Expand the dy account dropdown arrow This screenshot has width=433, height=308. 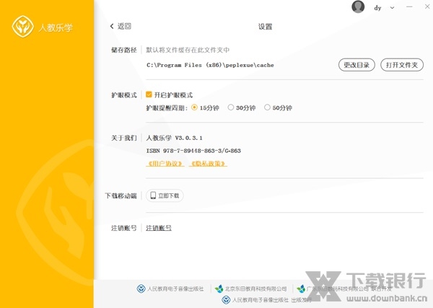(392, 8)
